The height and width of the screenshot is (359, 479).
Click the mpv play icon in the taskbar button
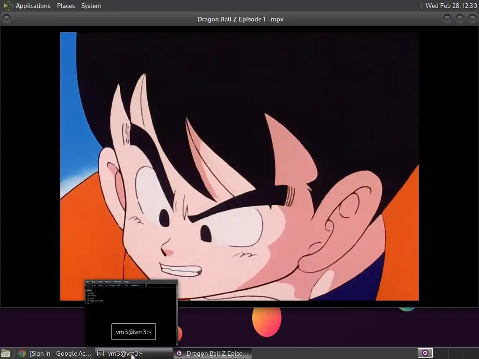179,353
